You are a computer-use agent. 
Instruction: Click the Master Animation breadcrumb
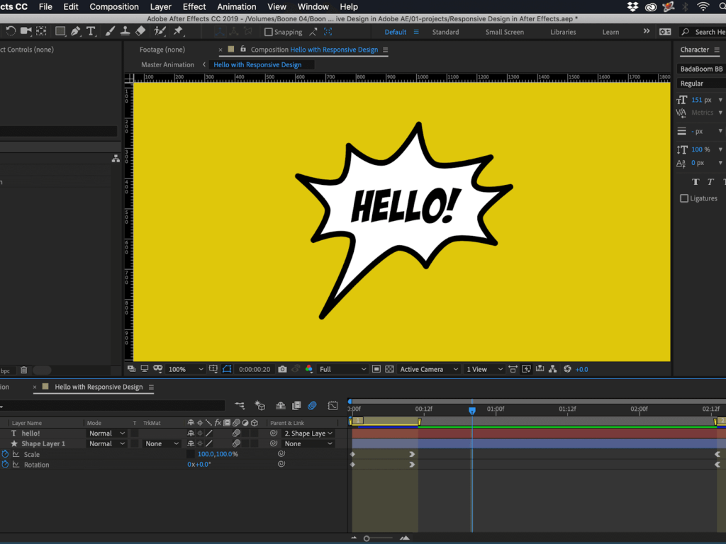[167, 64]
